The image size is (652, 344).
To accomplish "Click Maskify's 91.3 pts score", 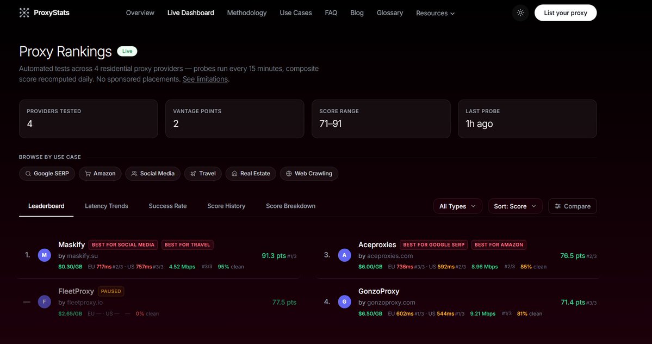I will (x=274, y=256).
